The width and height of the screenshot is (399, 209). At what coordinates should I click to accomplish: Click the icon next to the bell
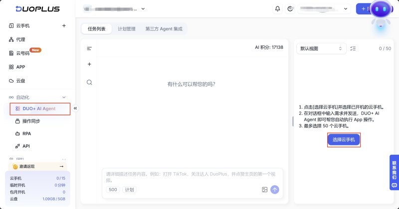pyautogui.click(x=290, y=9)
